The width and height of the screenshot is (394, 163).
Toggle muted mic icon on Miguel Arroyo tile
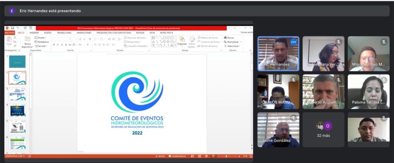(384, 42)
